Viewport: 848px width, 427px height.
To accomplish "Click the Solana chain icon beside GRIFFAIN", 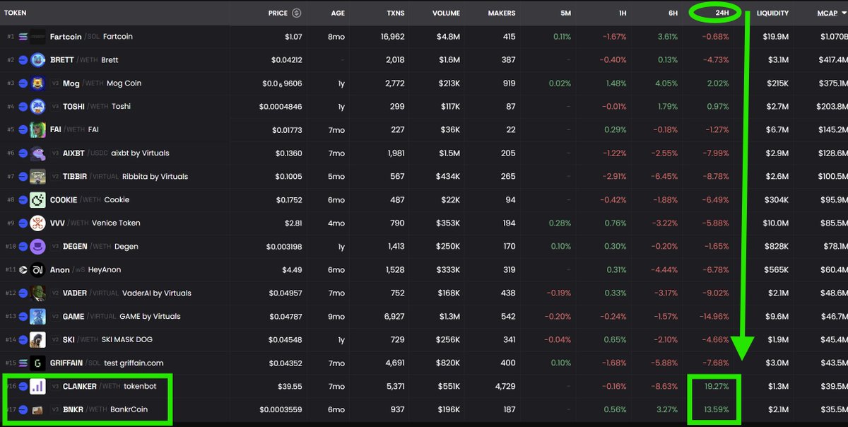I will (x=23, y=363).
